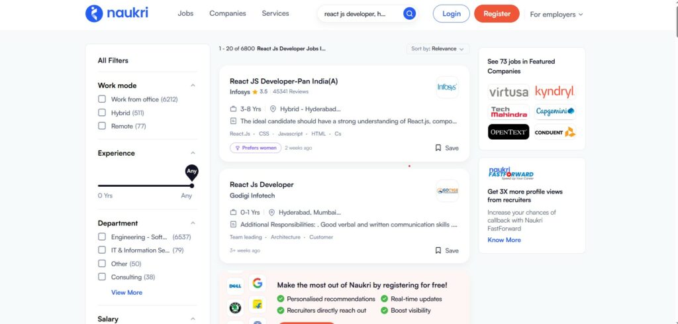Viewport: 678px width, 324px height.
Task: Check the Hybrid work mode filter
Action: coord(101,113)
